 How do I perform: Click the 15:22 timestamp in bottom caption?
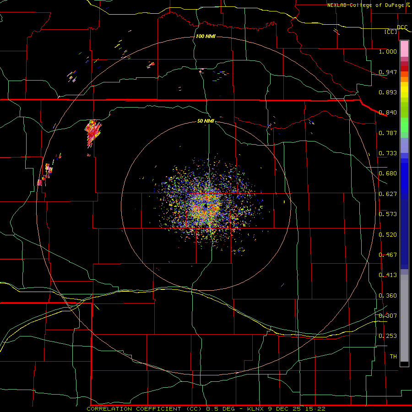316,409
